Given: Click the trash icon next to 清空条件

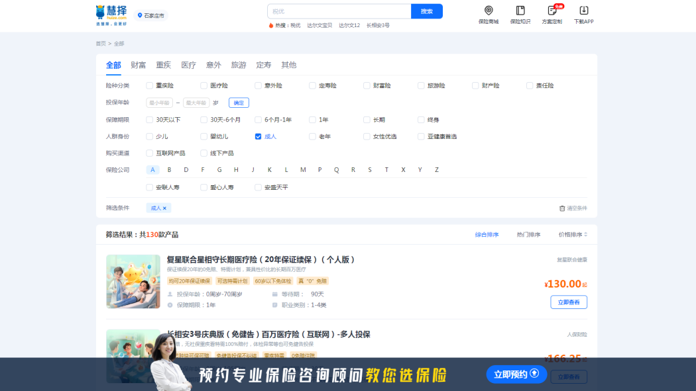Looking at the screenshot, I should click(x=562, y=208).
